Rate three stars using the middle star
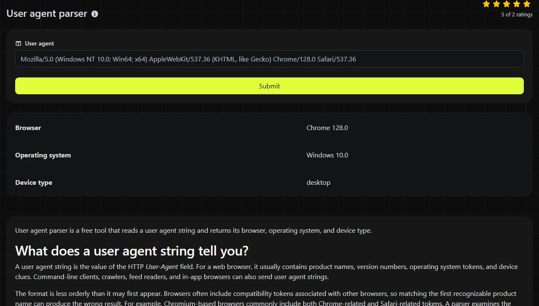Viewport: 539px width, 306px height. (507, 4)
